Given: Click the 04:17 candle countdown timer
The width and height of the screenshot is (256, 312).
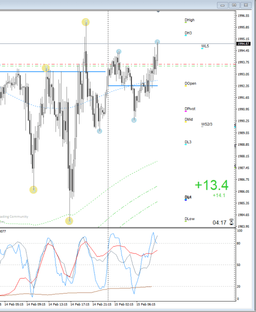Looking at the screenshot, I should 219,223.
